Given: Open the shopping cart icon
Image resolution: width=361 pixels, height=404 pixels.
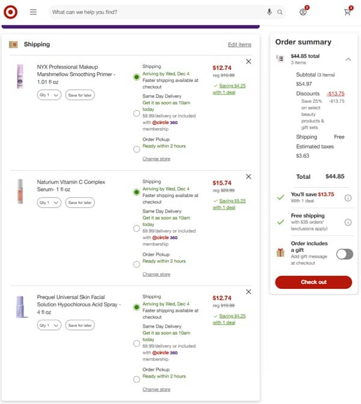Looking at the screenshot, I should [347, 12].
